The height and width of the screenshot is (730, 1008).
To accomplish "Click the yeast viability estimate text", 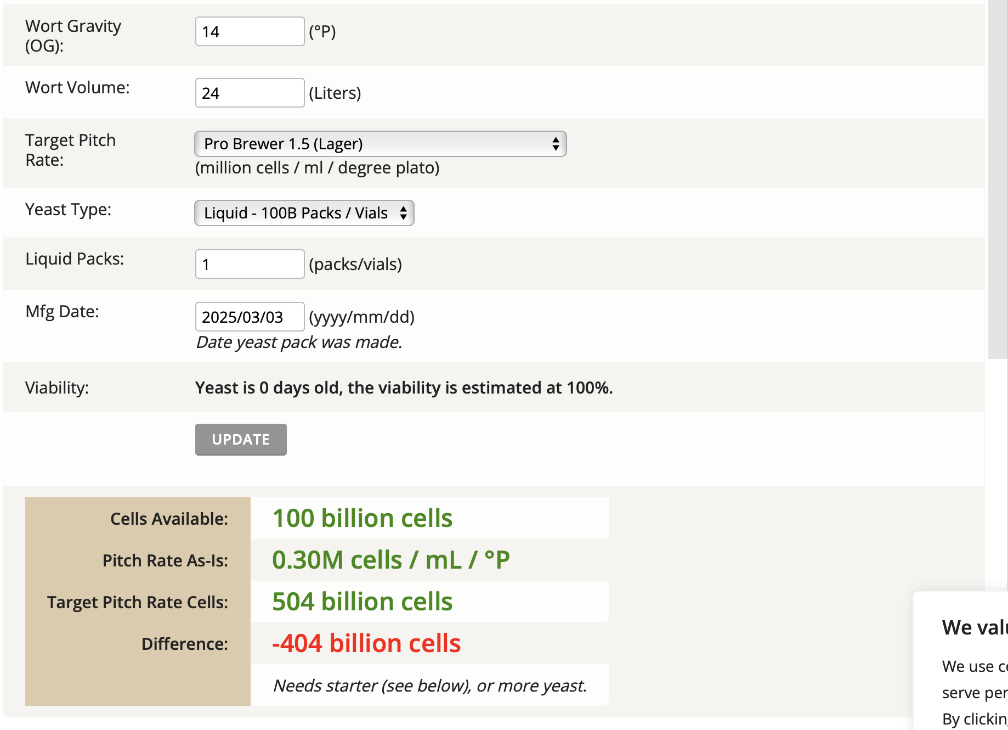I will (x=404, y=388).
